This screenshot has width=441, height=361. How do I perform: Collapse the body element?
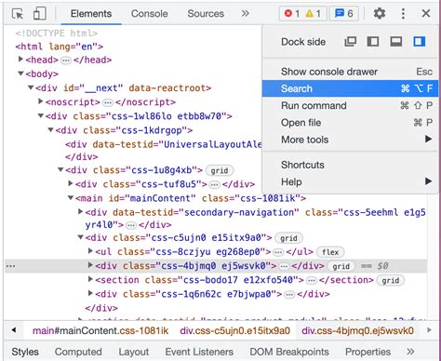click(20, 74)
